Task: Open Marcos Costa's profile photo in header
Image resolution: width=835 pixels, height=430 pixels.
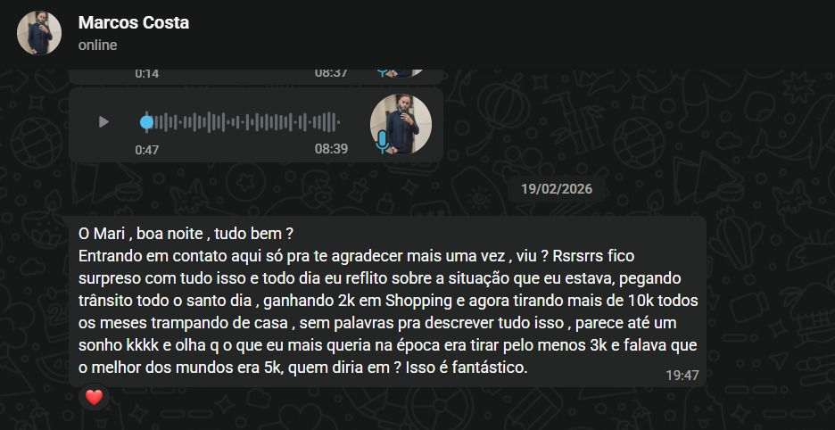Action: coord(39,32)
